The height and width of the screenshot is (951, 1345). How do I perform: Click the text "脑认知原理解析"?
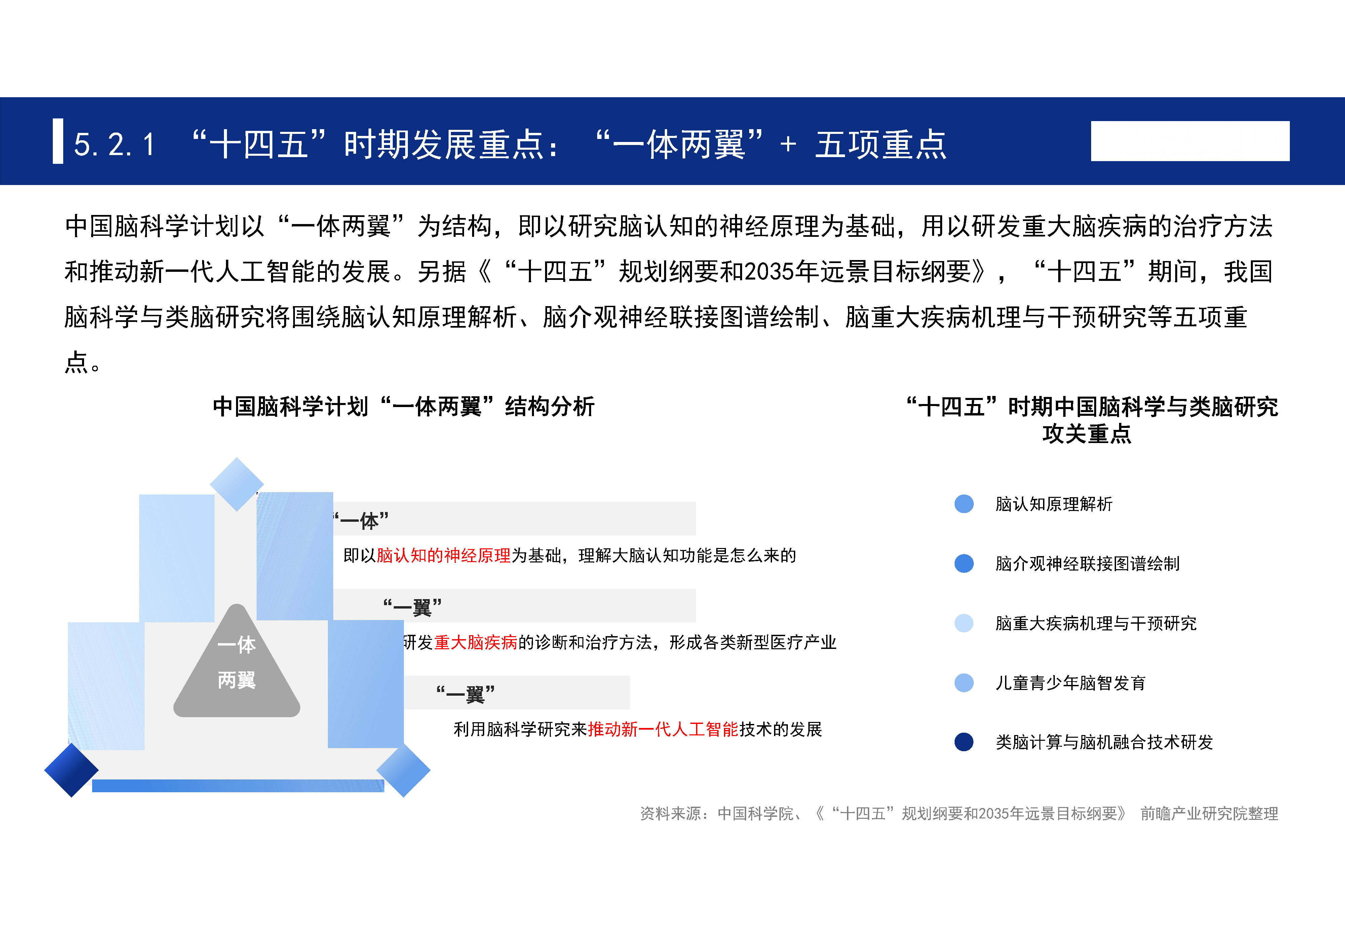pyautogui.click(x=1054, y=504)
